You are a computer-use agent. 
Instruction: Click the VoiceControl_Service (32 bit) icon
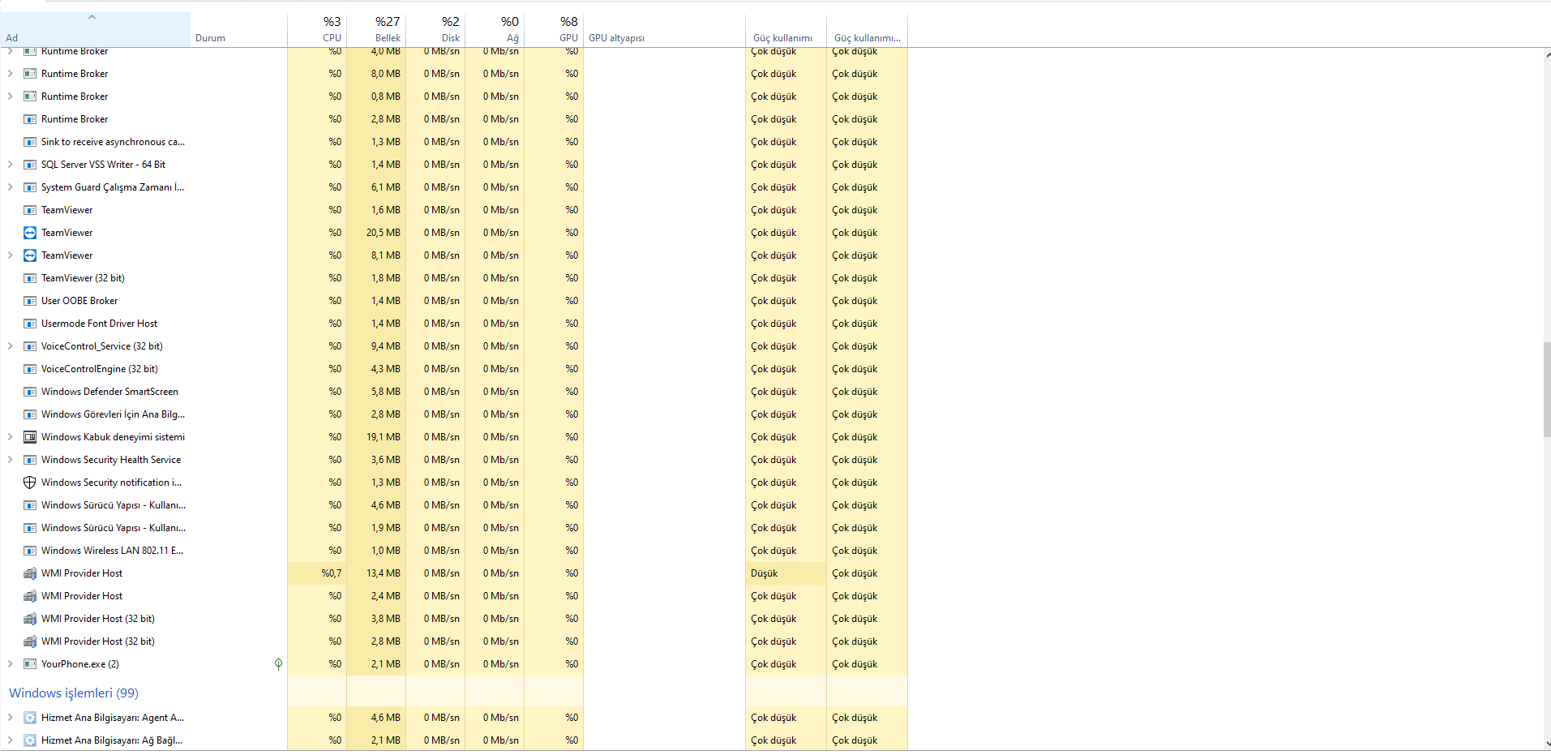tap(30, 346)
